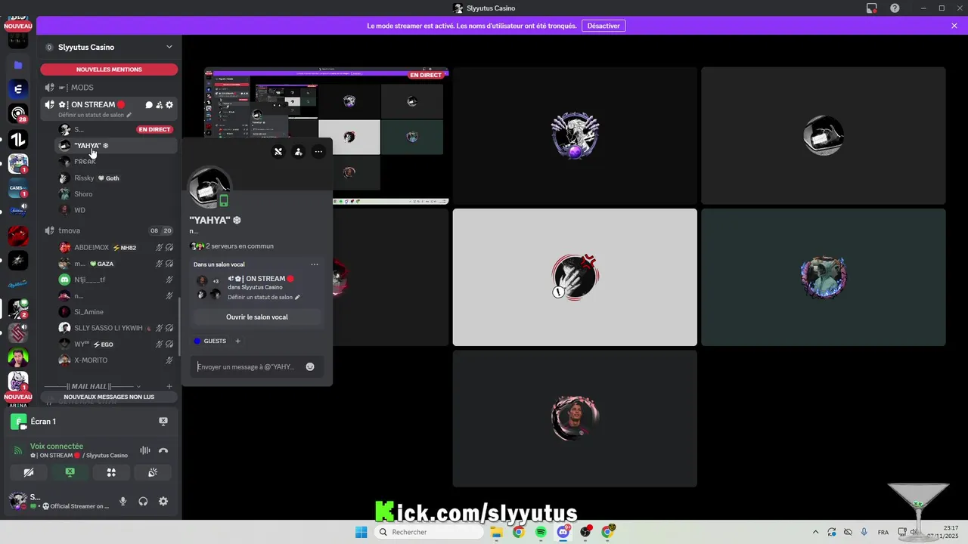
Task: Jump to NOUVEAUX MESSAGES NON LUS
Action: pos(110,397)
